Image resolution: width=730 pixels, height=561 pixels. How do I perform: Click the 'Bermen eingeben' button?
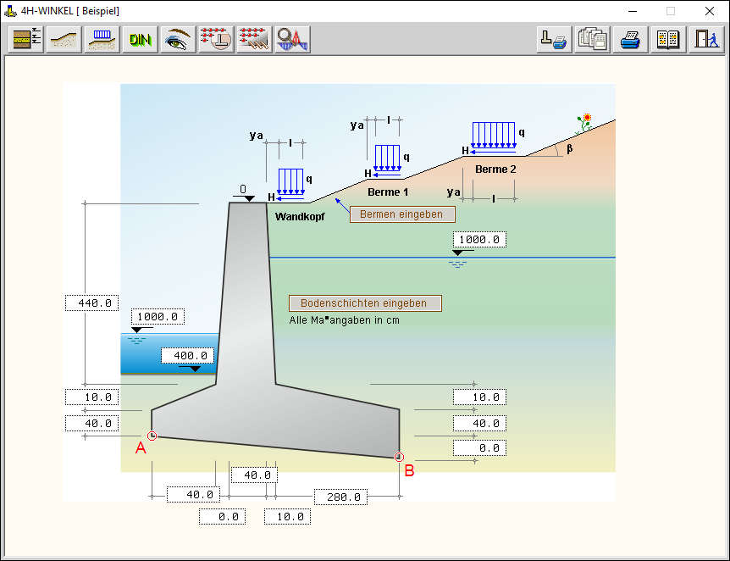[401, 214]
